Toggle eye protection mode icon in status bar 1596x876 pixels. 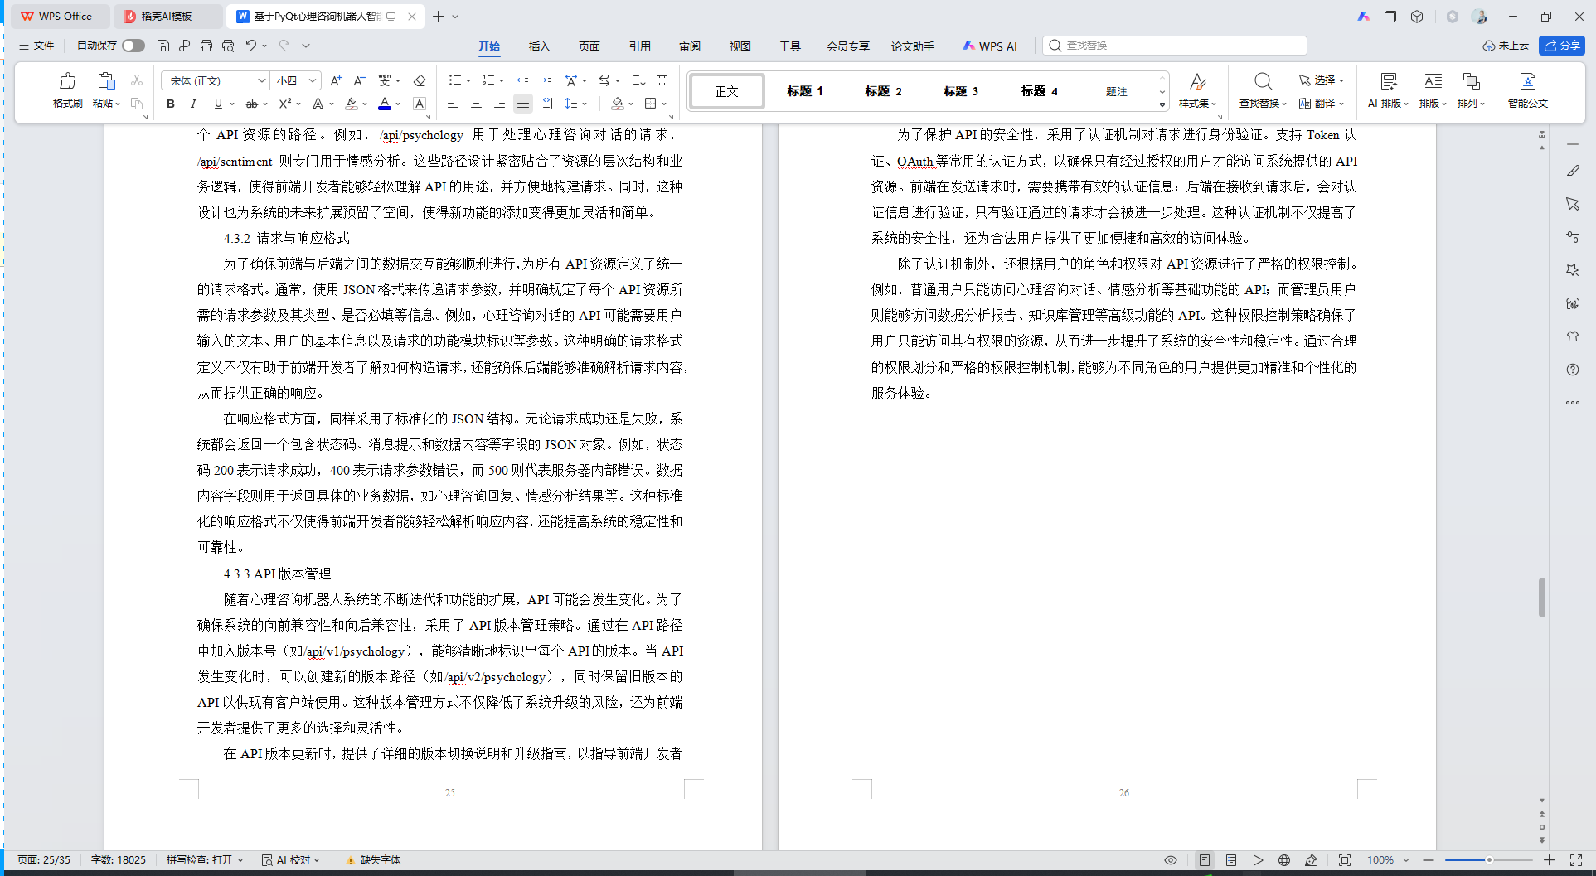pos(1171,860)
